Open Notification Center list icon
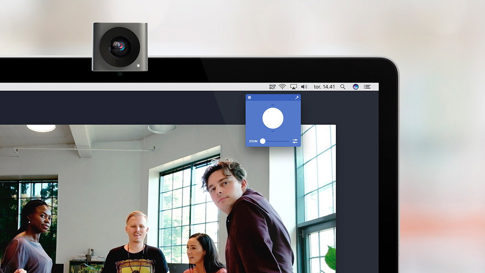Screen dimensions: 485x273 [x=367, y=87]
